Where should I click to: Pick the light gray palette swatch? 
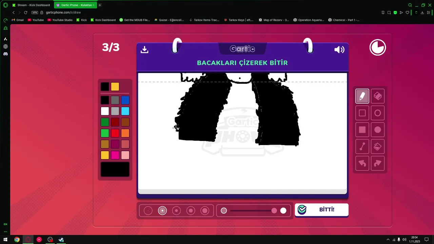coord(115,111)
